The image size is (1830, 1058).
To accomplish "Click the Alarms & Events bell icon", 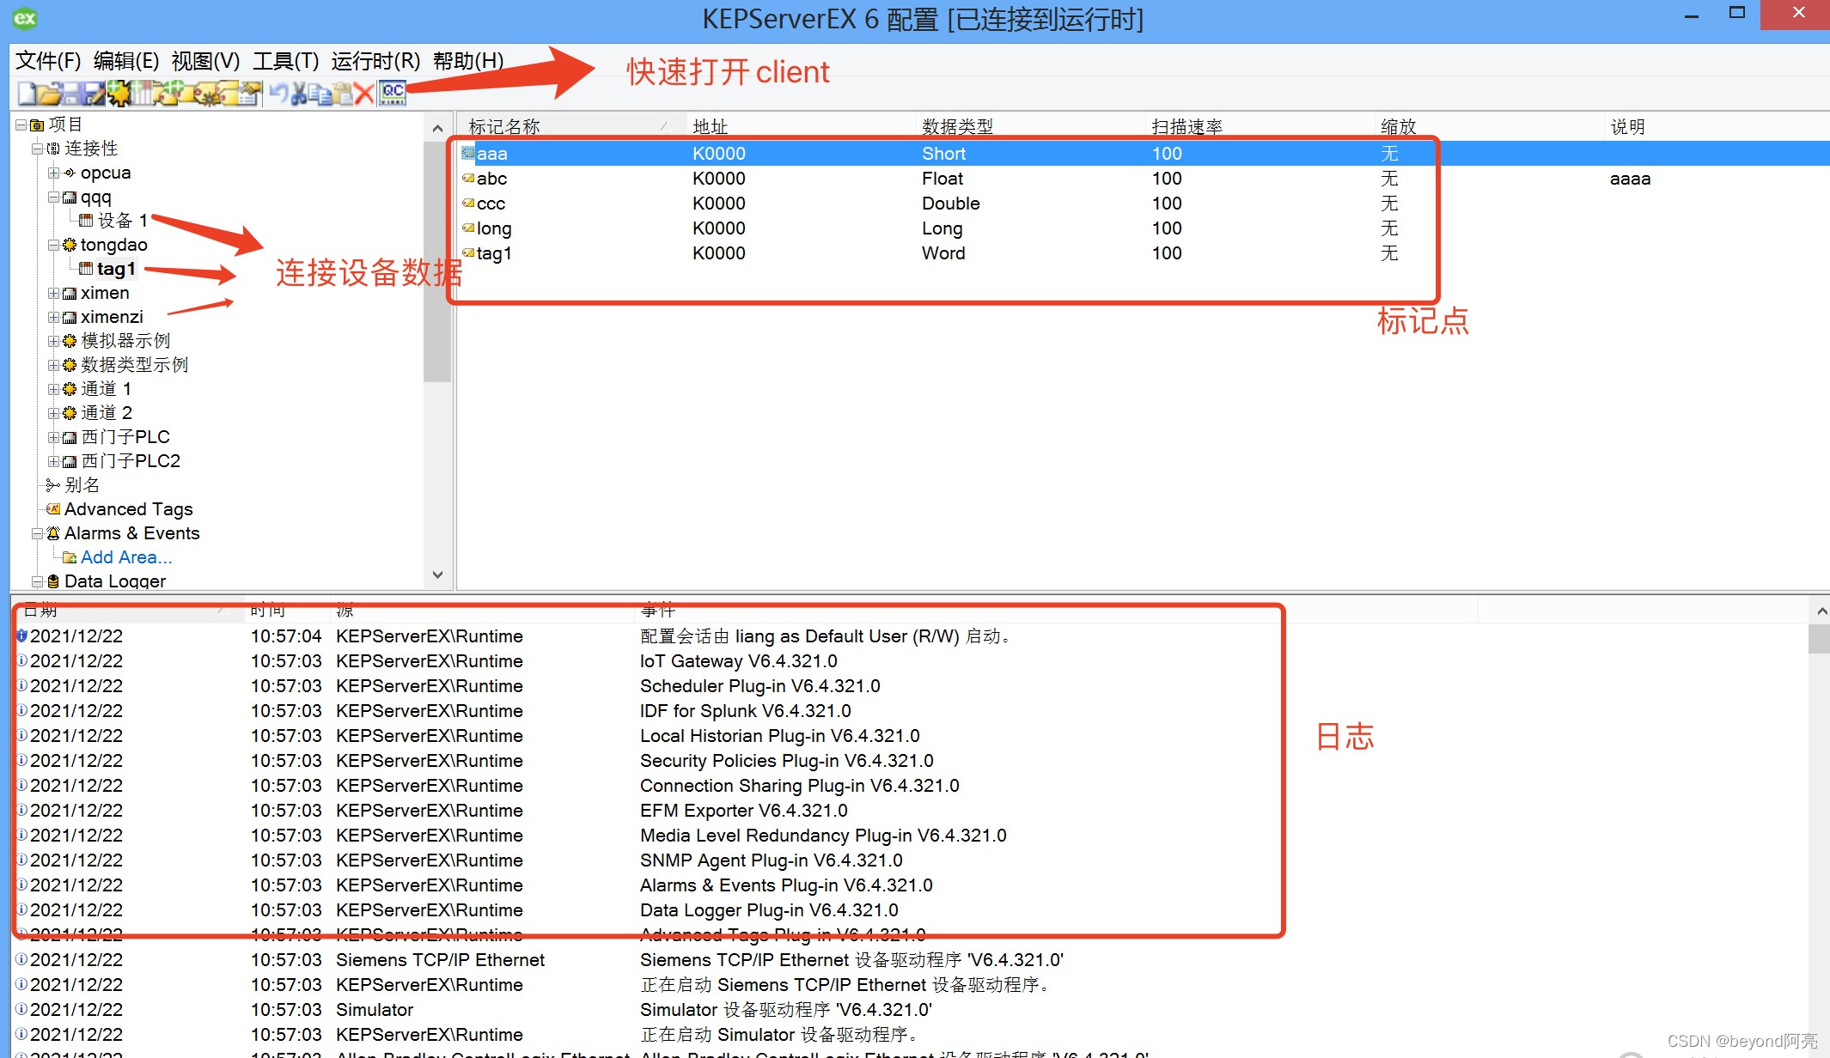I will [53, 533].
